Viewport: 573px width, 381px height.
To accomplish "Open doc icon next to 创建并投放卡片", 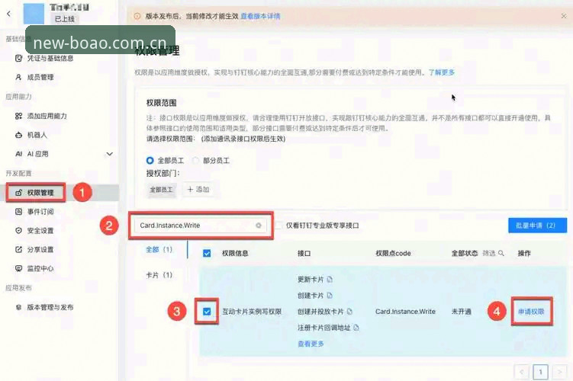I will click(x=349, y=312).
